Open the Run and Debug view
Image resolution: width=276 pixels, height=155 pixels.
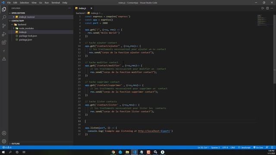point(4,34)
